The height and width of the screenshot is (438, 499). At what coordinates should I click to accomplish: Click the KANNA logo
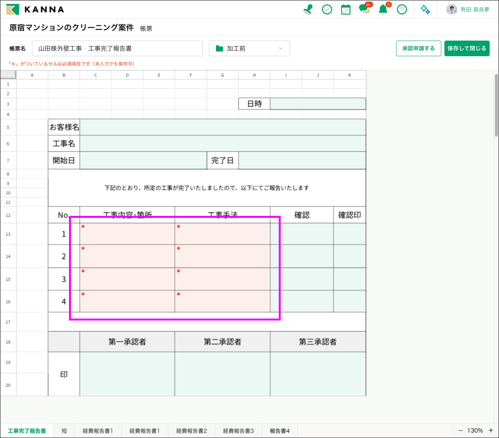pos(35,9)
